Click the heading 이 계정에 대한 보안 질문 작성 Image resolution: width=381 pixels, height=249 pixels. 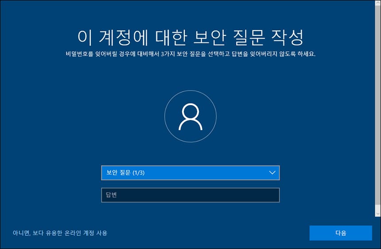coord(190,38)
